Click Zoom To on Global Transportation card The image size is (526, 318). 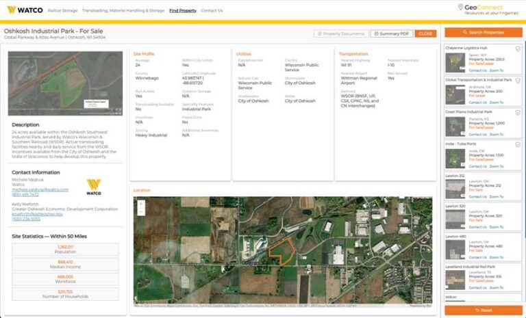tap(497, 102)
